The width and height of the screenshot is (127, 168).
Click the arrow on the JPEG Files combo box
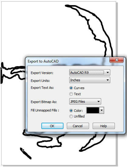click(x=98, y=101)
